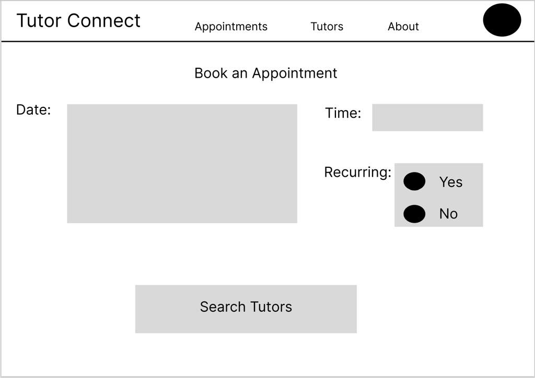This screenshot has height=378, width=535.
Task: Click the "Time:" field label
Action: tap(343, 113)
